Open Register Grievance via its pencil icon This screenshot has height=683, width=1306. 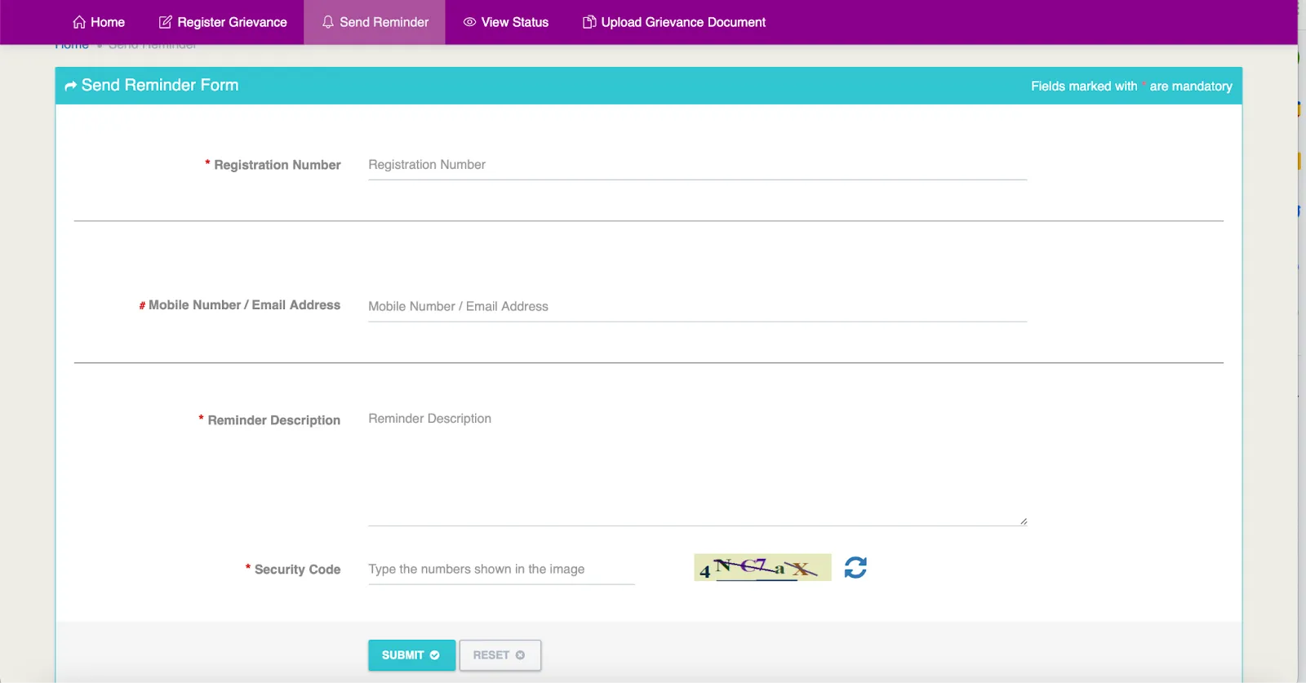click(165, 22)
